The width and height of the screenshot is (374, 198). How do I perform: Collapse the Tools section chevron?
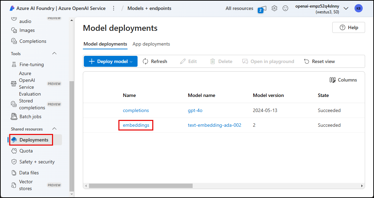click(x=54, y=53)
